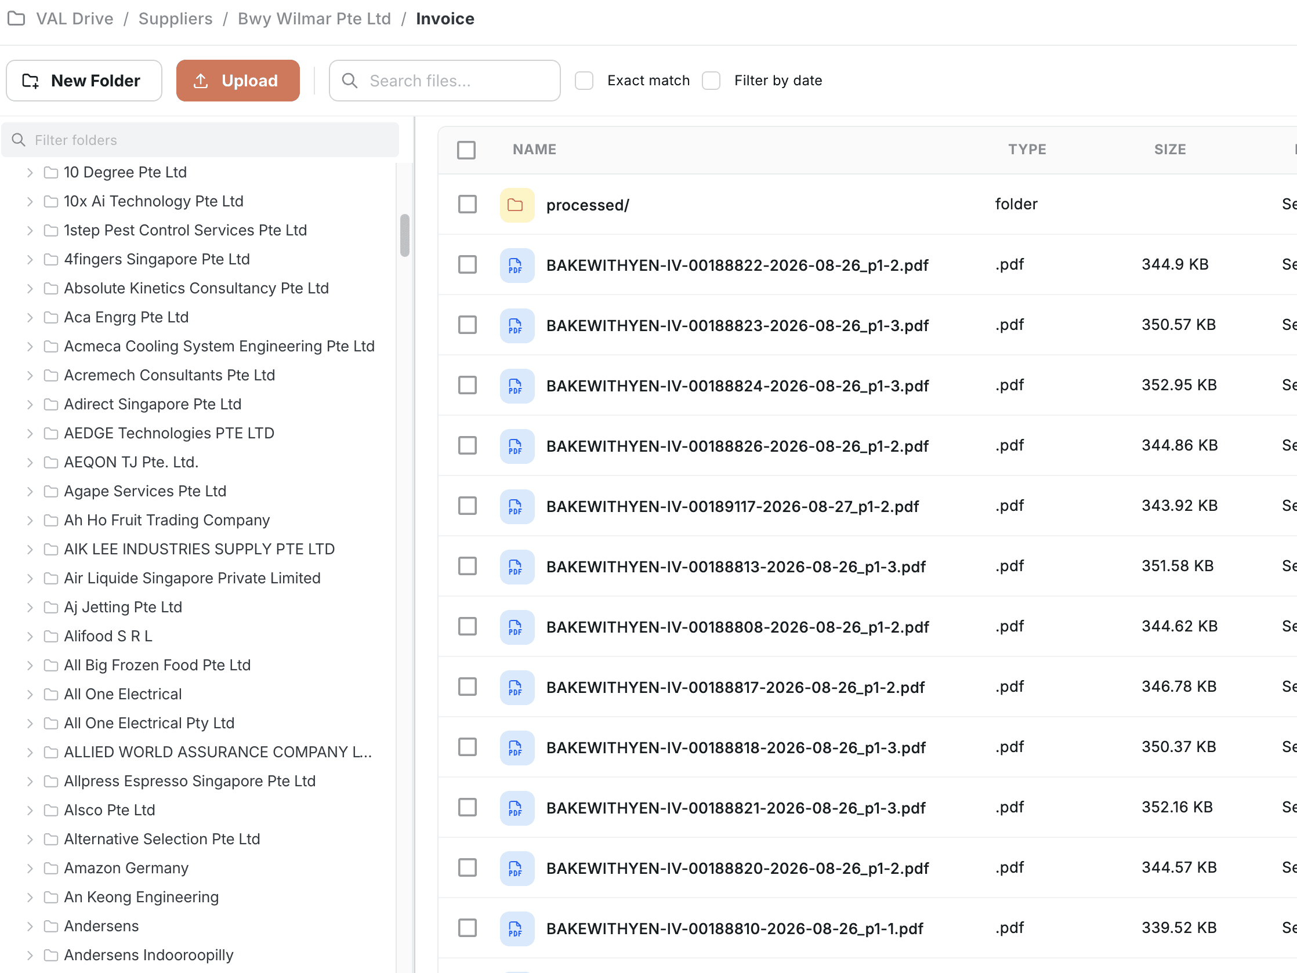
Task: Open BAKEWITHYEN-IV-00188823-2026-08-26_p1-3.pdf file link
Action: point(737,325)
